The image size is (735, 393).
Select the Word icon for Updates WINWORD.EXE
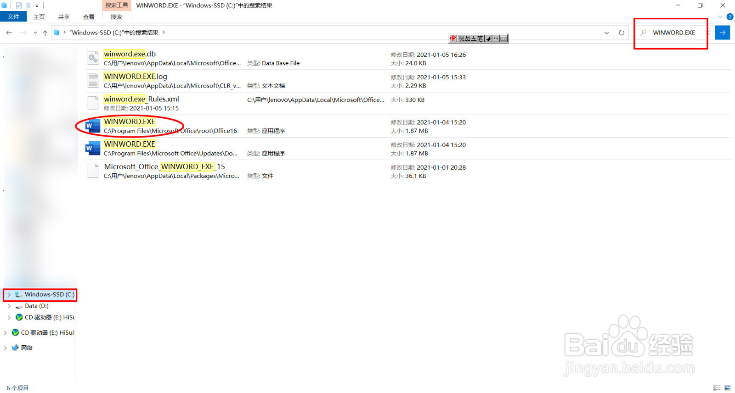[93, 148]
